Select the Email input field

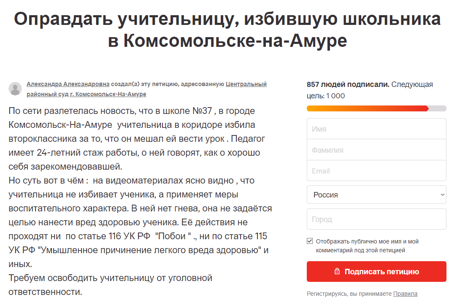pos(376,171)
